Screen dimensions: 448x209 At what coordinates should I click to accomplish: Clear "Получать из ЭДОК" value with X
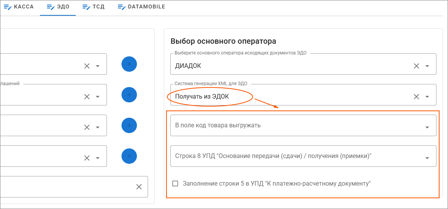click(416, 97)
